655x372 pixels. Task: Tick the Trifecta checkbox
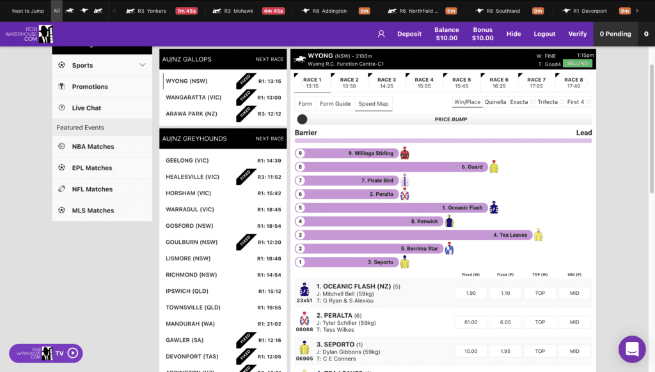562,102
